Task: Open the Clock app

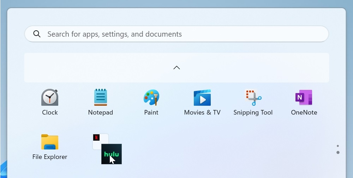Action: coord(50,97)
